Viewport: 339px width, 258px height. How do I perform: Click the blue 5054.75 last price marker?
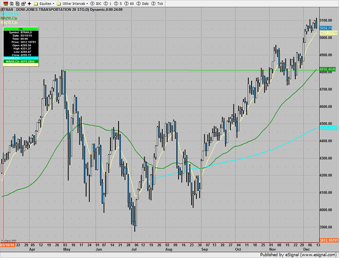[325, 28]
